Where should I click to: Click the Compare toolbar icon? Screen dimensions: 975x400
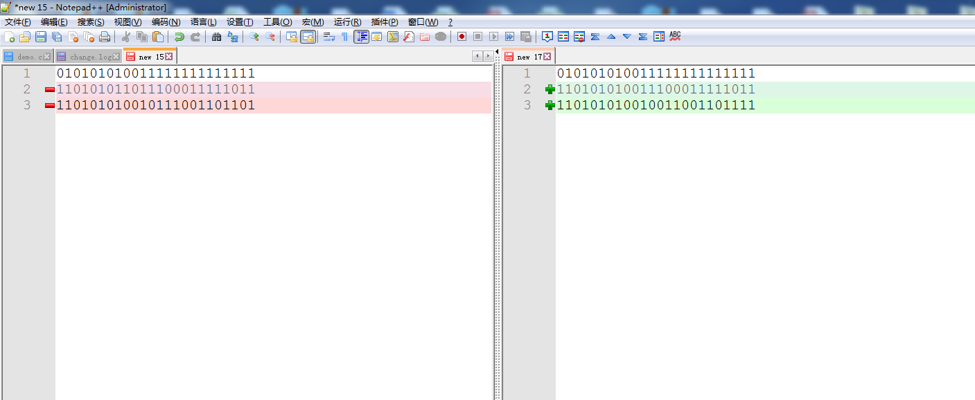coord(563,37)
